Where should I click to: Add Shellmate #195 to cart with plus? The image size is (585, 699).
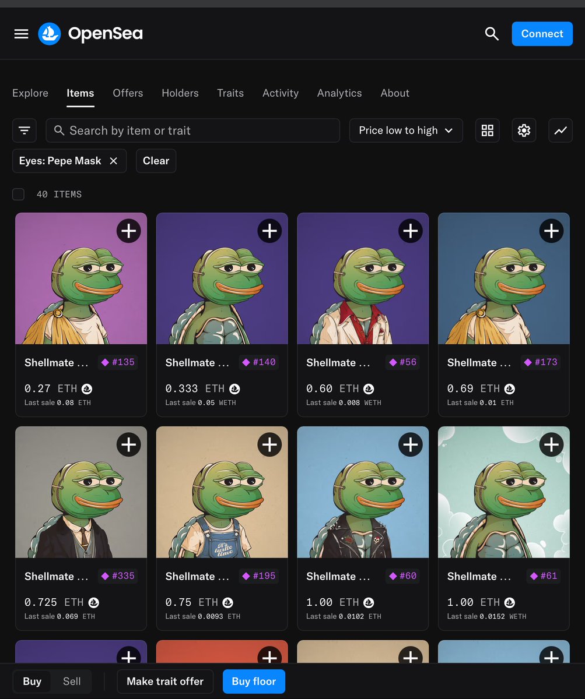click(269, 445)
